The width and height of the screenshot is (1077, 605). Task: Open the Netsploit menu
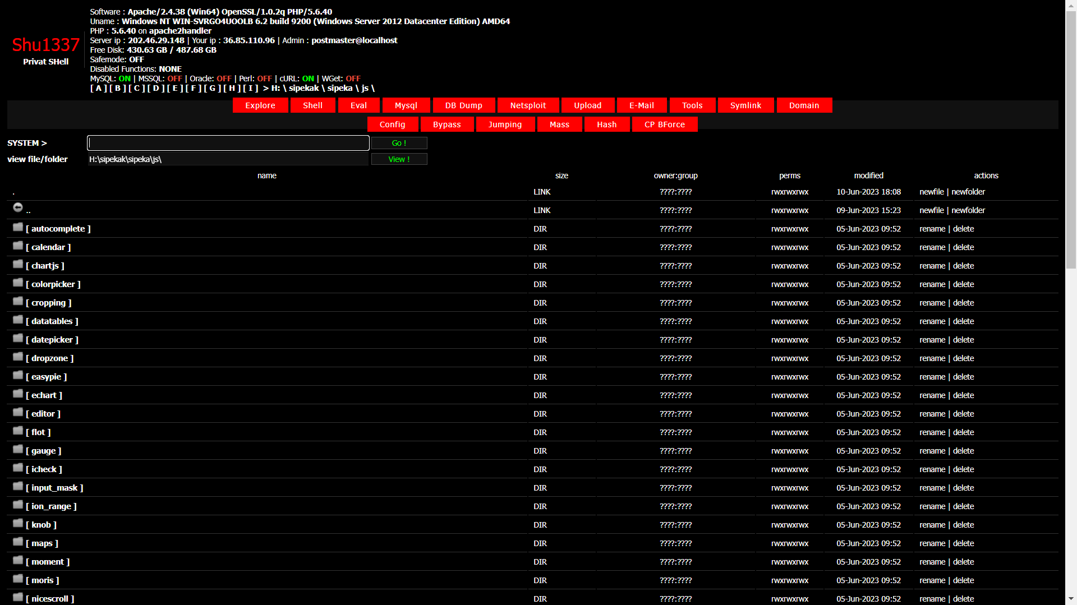528,105
